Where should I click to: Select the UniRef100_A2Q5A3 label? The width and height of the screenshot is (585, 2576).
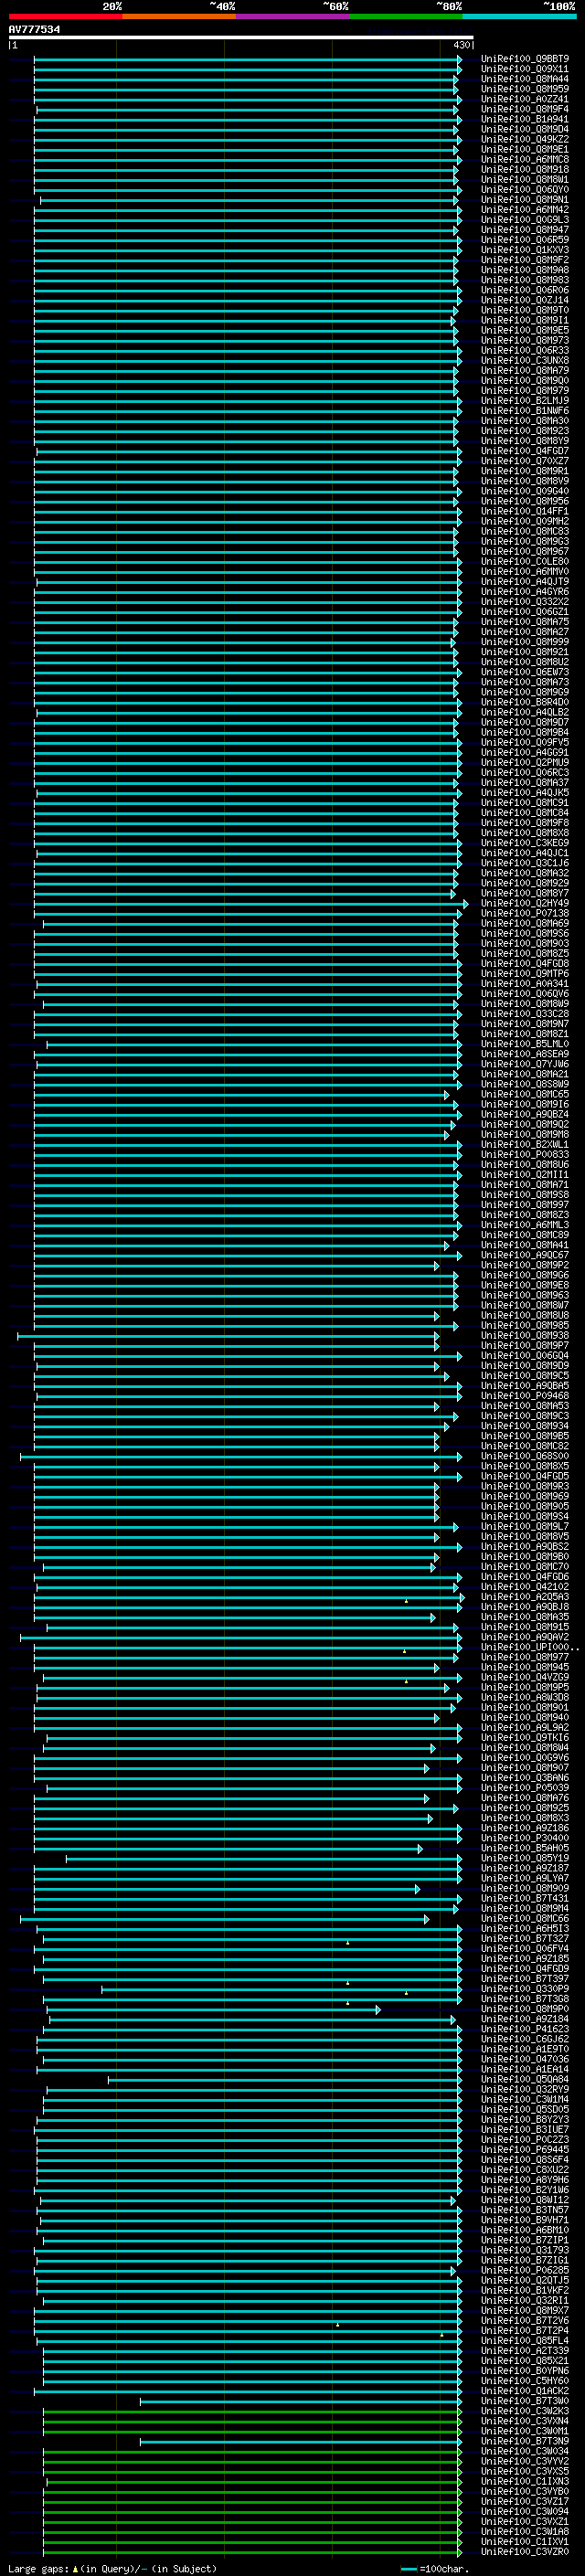point(524,1597)
